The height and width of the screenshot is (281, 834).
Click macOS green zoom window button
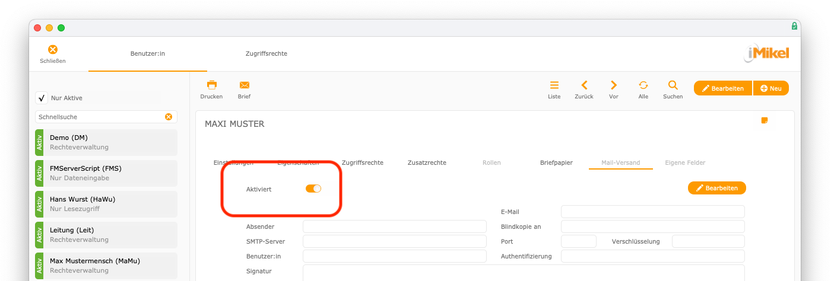61,28
